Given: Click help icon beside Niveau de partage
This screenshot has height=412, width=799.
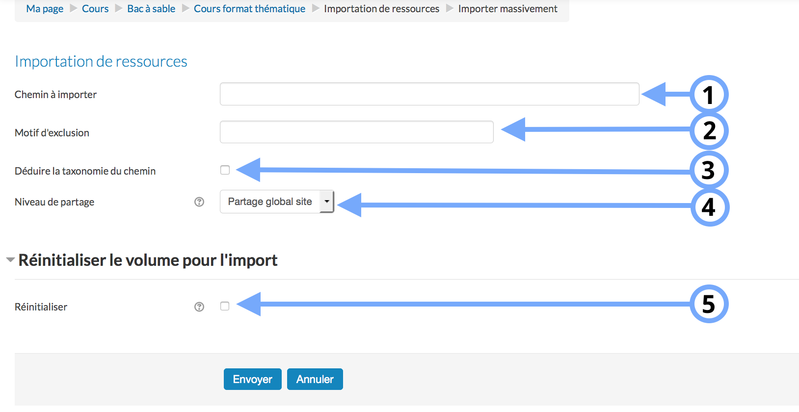Looking at the screenshot, I should pos(199,202).
